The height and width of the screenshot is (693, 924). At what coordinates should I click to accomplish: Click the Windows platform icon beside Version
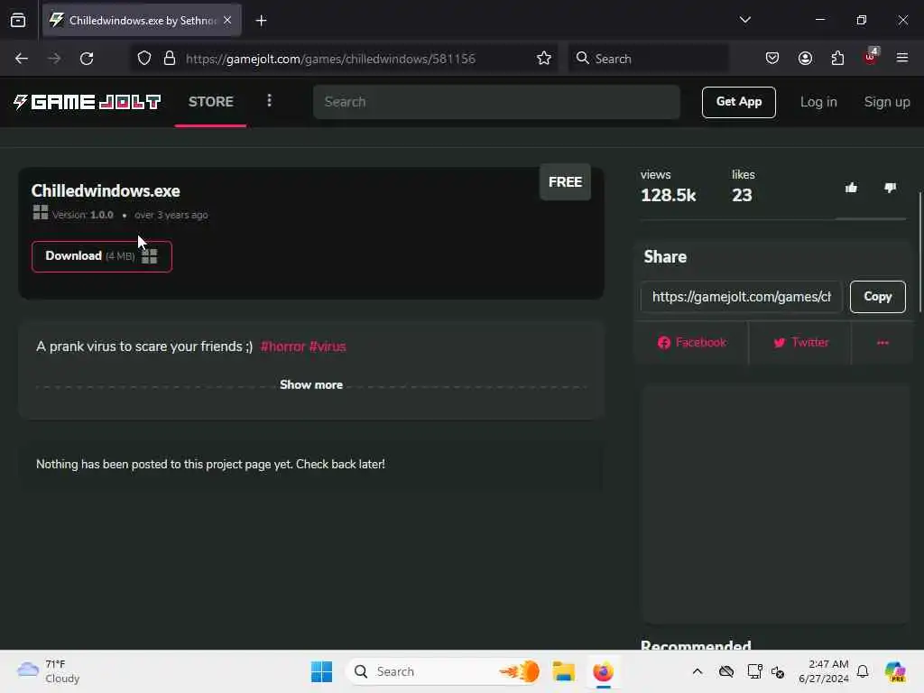[x=41, y=212]
